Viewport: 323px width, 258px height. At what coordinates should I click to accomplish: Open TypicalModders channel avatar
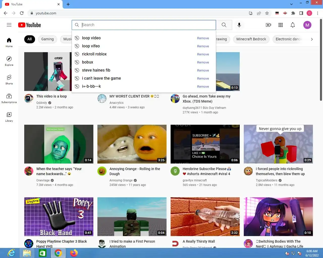tap(248, 171)
